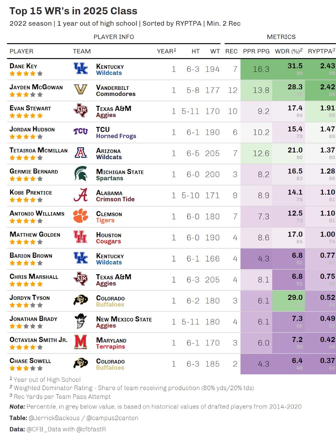The height and width of the screenshot is (437, 336).
Task: Click the @JerrickBackous table credit
Action: coord(54,418)
